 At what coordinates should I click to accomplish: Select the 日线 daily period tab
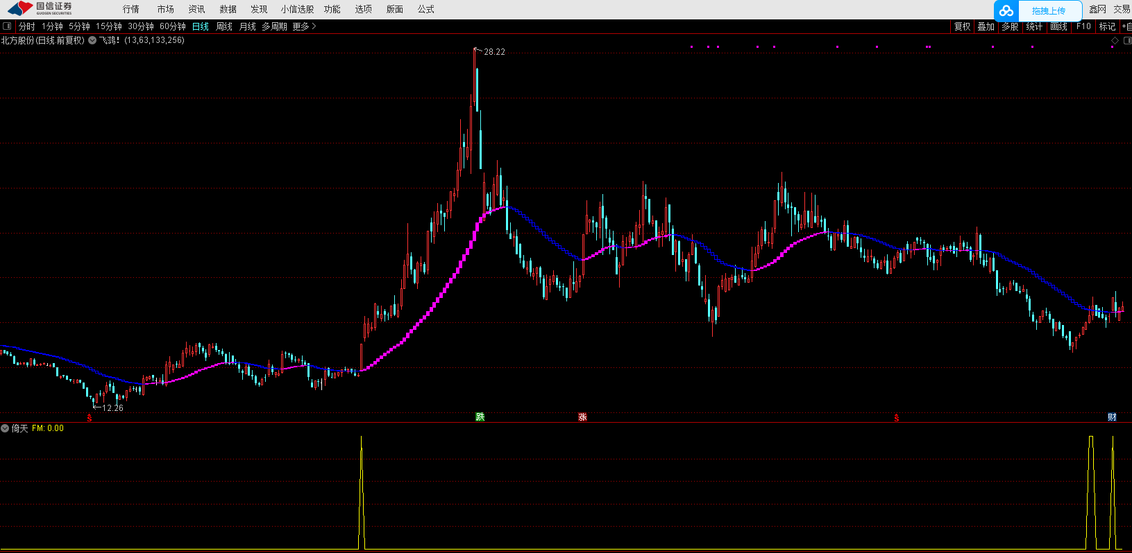(x=201, y=26)
